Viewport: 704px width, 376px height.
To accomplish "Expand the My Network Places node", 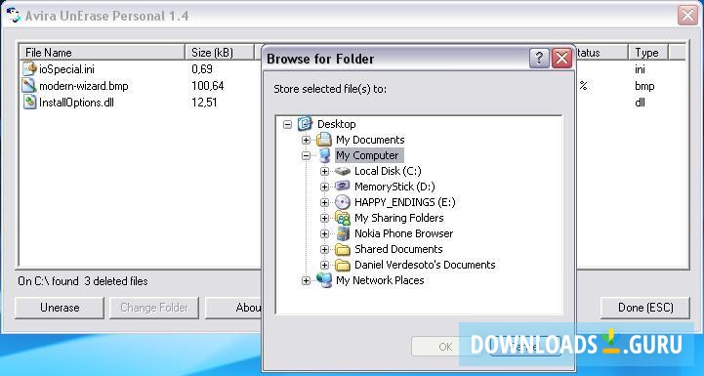I will 306,280.
